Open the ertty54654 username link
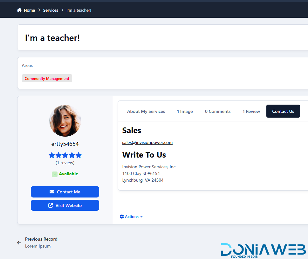308x259 pixels. [65, 144]
